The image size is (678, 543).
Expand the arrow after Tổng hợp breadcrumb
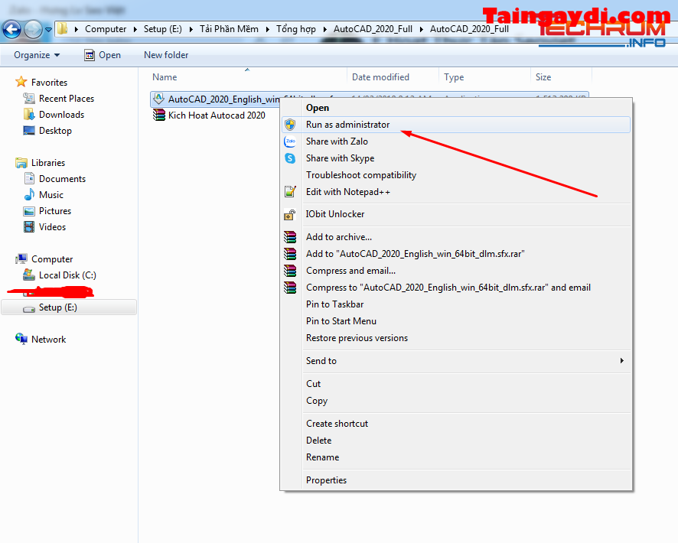pos(324,29)
